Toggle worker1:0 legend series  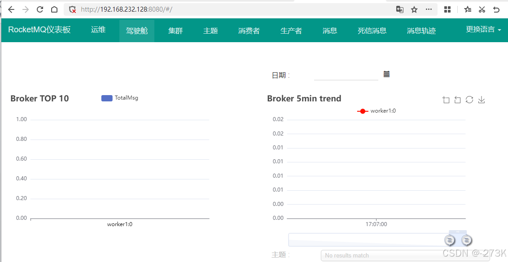(377, 111)
